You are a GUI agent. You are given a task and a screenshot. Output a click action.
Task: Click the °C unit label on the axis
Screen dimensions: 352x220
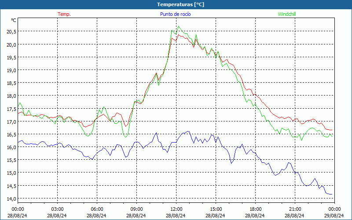[14, 20]
